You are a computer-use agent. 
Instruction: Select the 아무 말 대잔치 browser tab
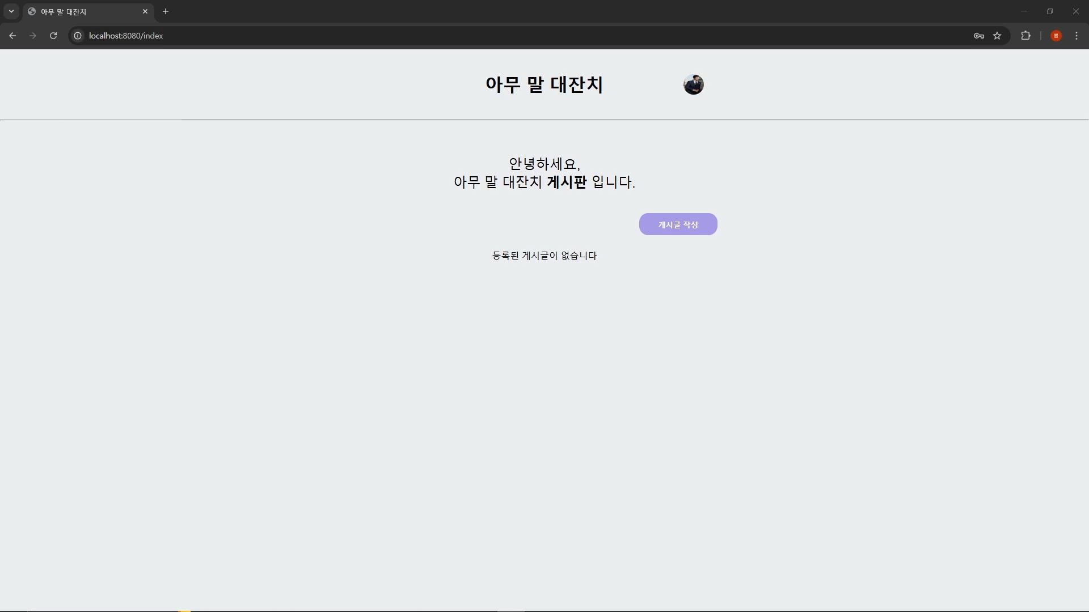(88, 12)
